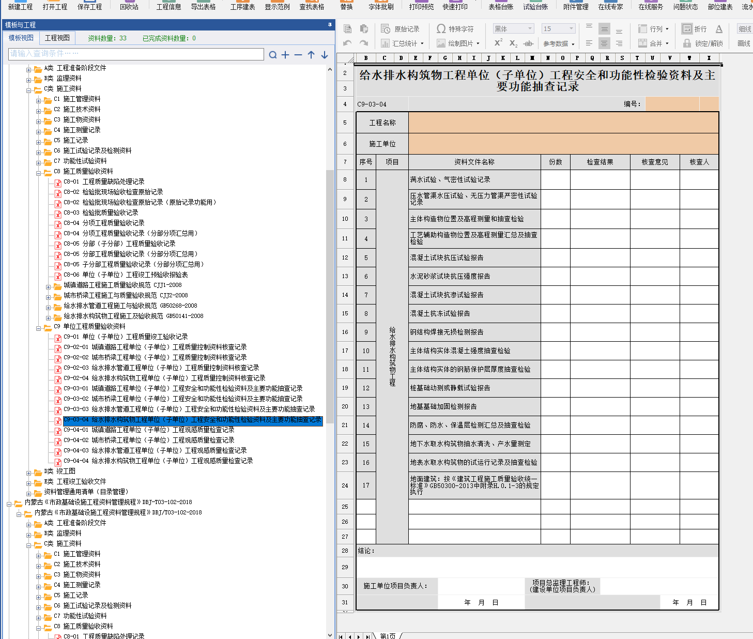Toggle strikethrough ab formatting
The width and height of the screenshot is (753, 639).
528,43
